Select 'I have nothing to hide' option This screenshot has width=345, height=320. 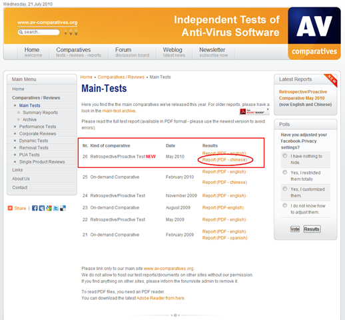coord(285,156)
